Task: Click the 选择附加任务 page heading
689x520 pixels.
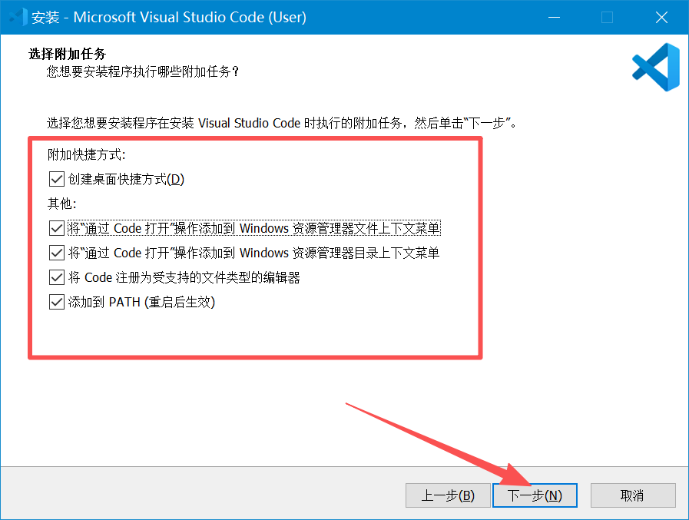Action: (68, 54)
